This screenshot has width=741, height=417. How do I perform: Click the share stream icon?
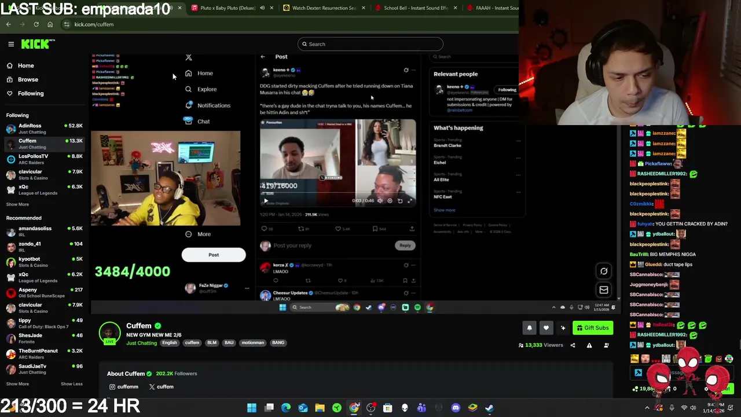coord(573,345)
